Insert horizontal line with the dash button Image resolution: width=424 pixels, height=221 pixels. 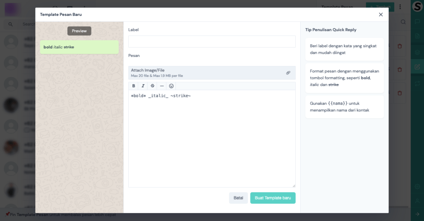tap(162, 86)
